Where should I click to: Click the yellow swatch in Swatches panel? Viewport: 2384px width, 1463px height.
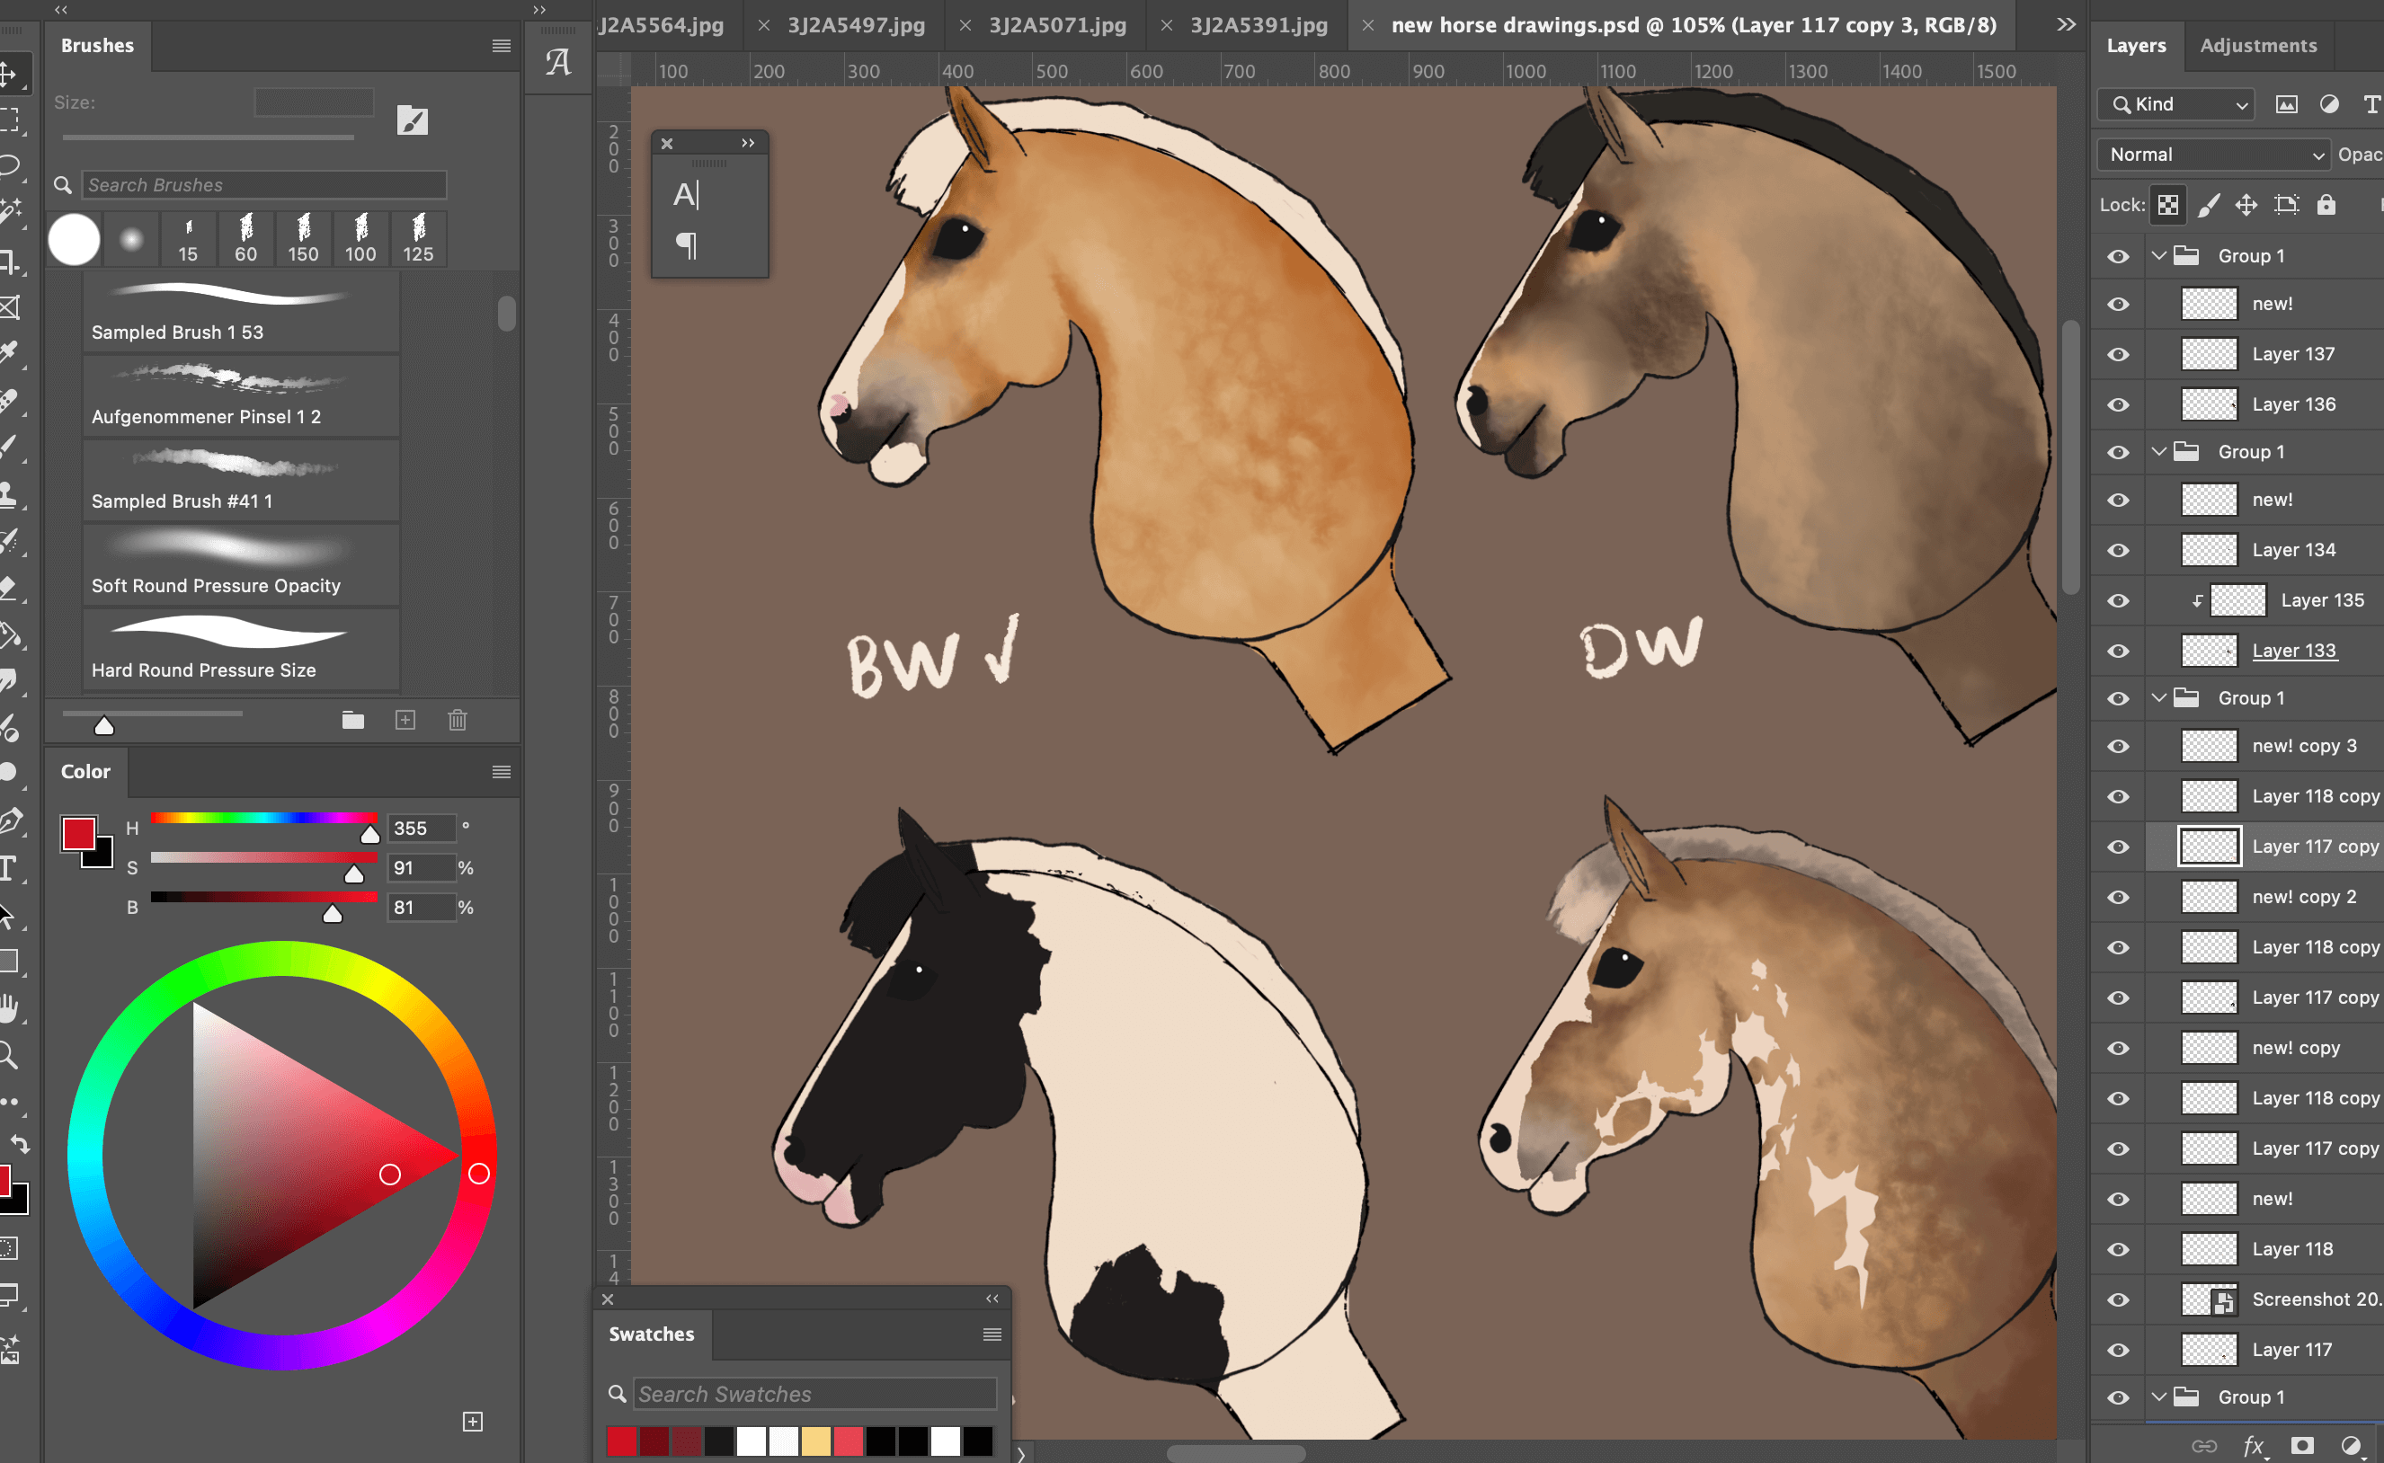(816, 1441)
